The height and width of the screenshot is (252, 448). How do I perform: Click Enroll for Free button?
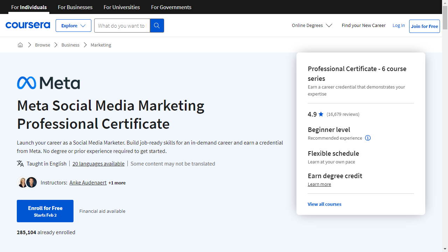click(45, 211)
